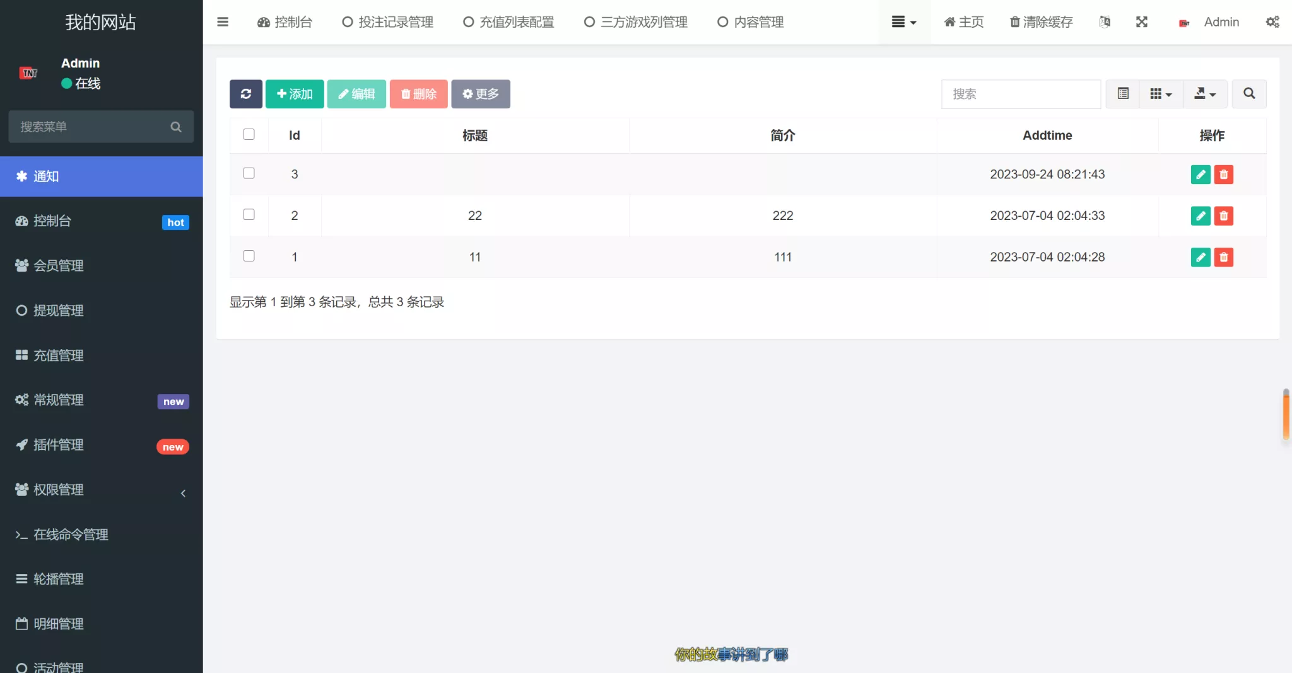The width and height of the screenshot is (1292, 673).
Task: Click the 添加 button to add a record
Action: coord(293,94)
